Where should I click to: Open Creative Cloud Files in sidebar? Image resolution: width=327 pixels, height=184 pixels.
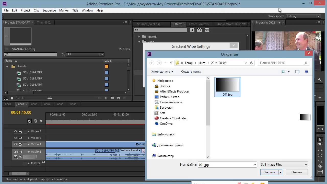coord(173,118)
